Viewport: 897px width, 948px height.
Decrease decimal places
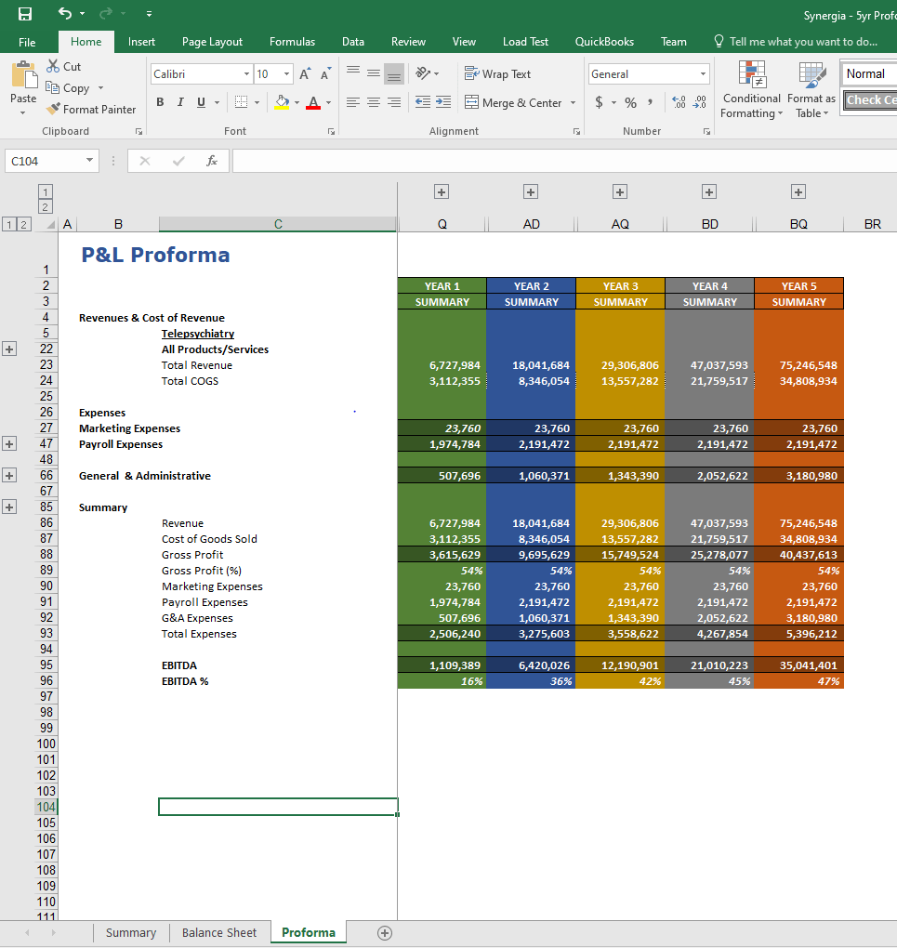coord(700,103)
